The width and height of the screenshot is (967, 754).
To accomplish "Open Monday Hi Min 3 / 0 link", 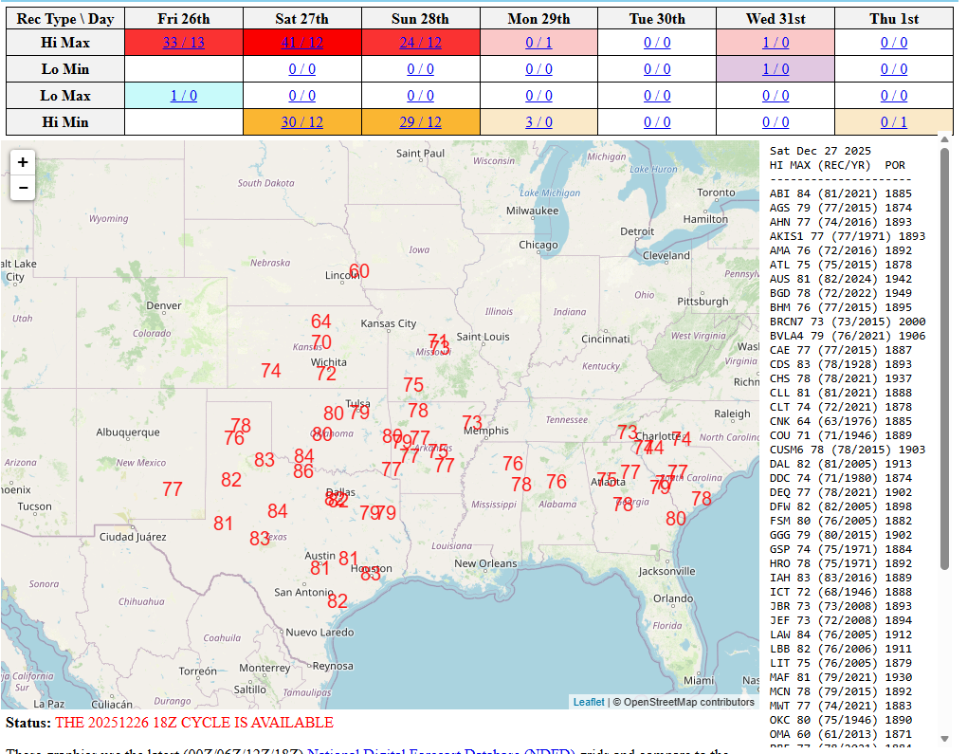I will [x=538, y=122].
